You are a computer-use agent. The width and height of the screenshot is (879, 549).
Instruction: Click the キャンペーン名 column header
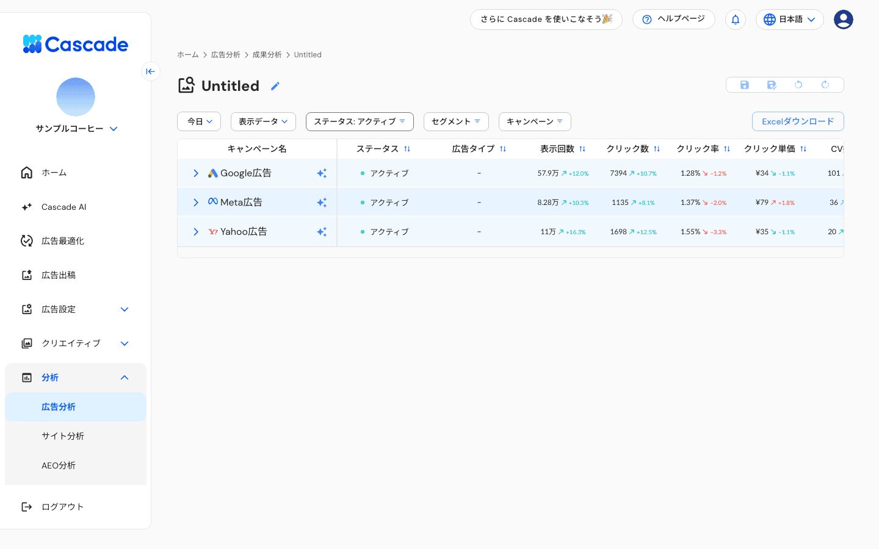tap(257, 149)
